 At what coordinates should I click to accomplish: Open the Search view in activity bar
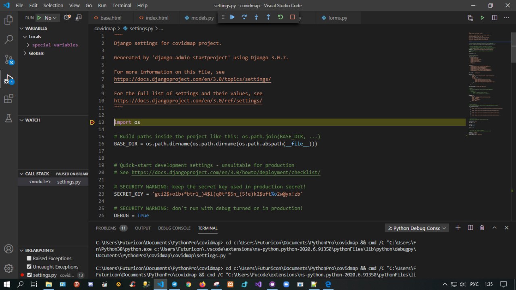8,40
